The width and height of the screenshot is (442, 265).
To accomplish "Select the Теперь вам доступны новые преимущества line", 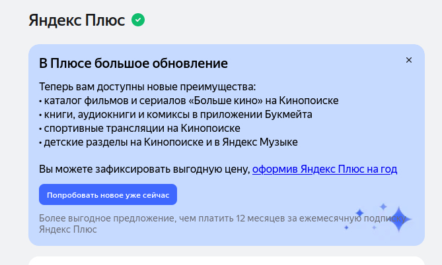I will pos(147,86).
